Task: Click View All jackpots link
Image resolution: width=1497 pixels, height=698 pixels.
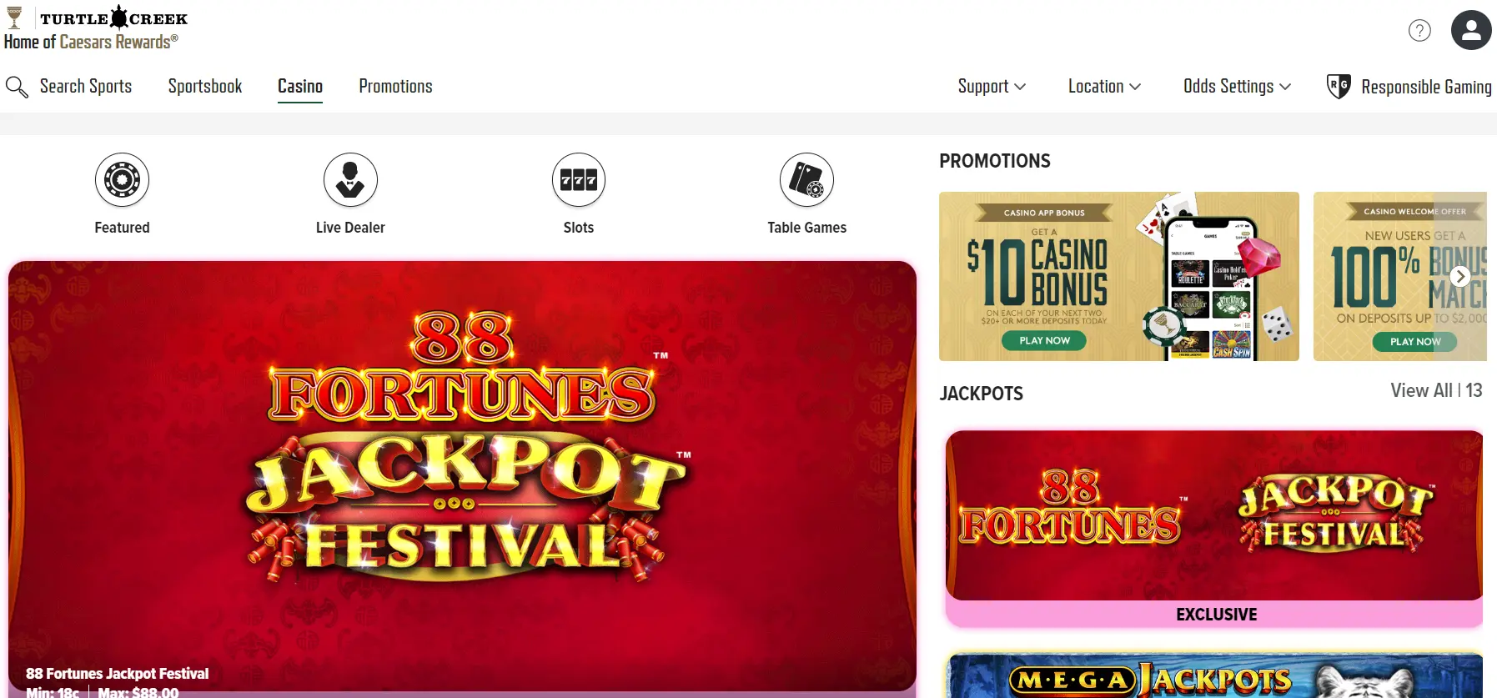Action: 1436,390
